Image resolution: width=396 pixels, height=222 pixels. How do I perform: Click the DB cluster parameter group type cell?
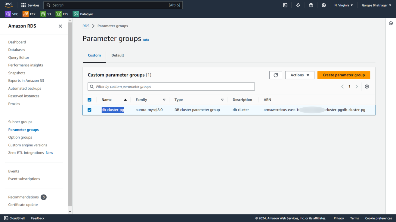pos(197,110)
